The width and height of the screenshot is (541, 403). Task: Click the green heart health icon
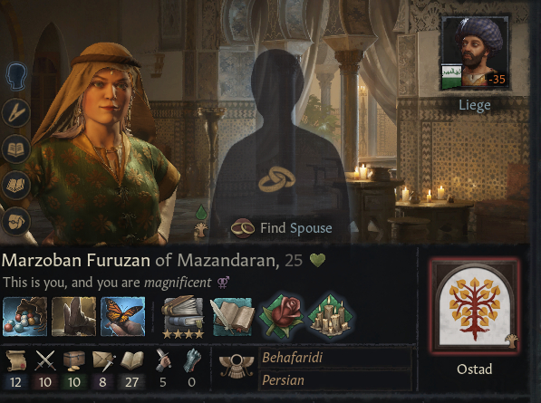[317, 260]
